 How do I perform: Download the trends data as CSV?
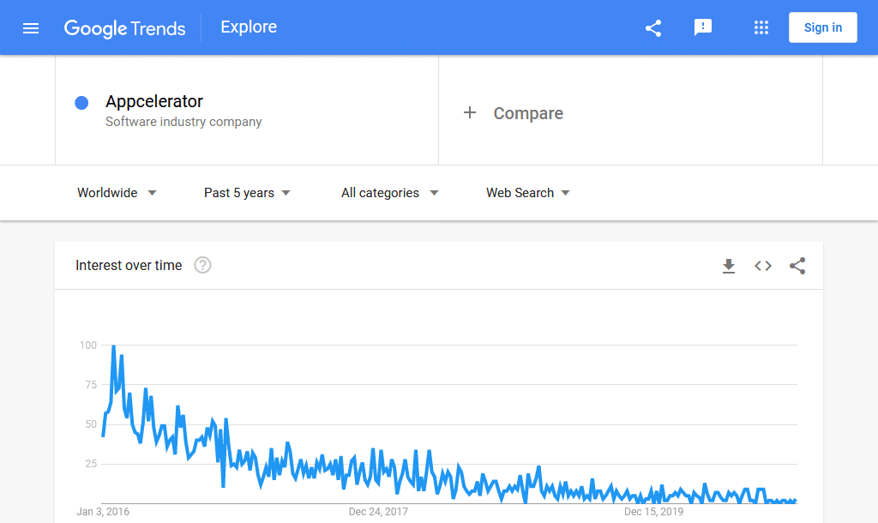tap(729, 266)
